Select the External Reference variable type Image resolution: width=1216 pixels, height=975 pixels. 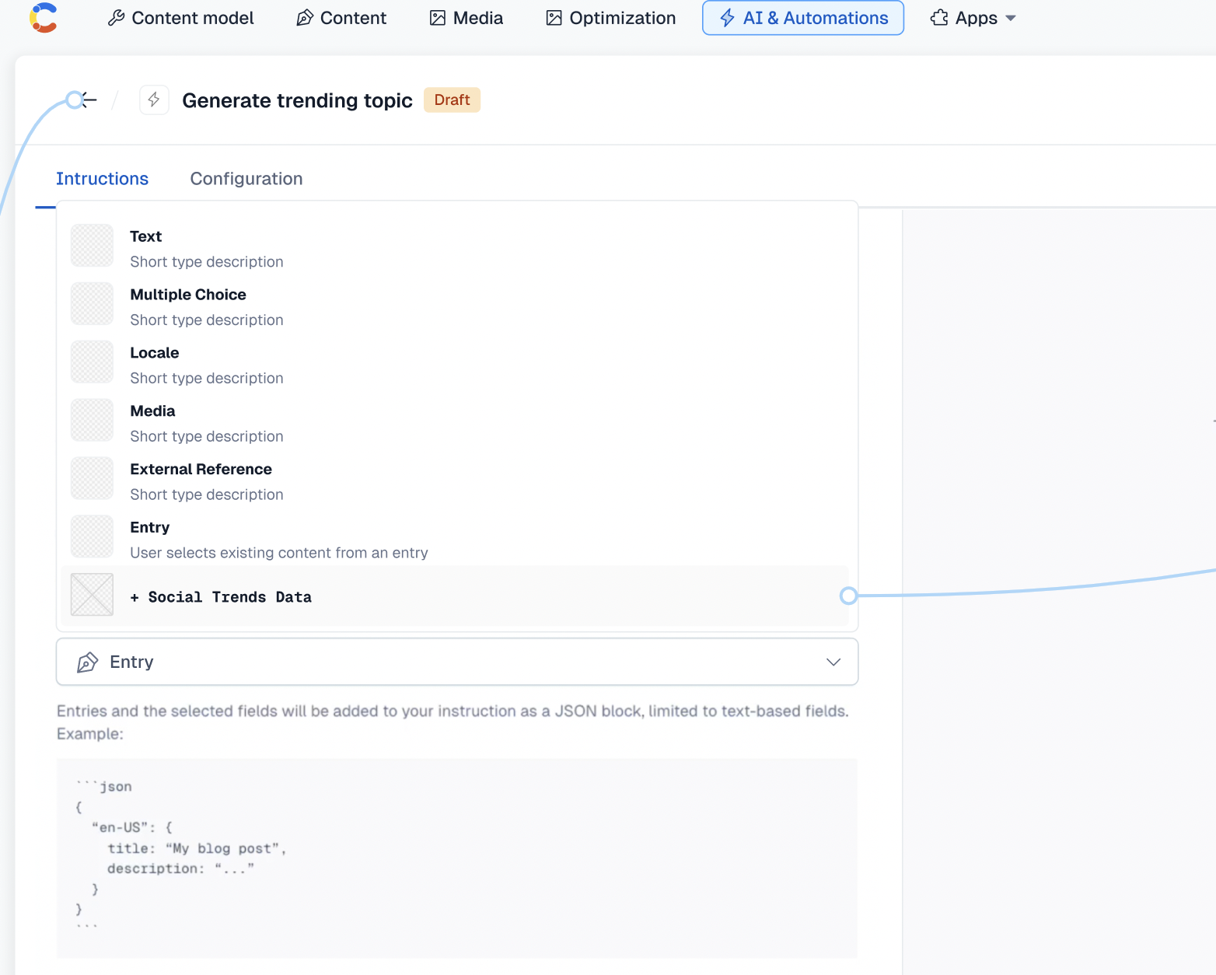457,479
